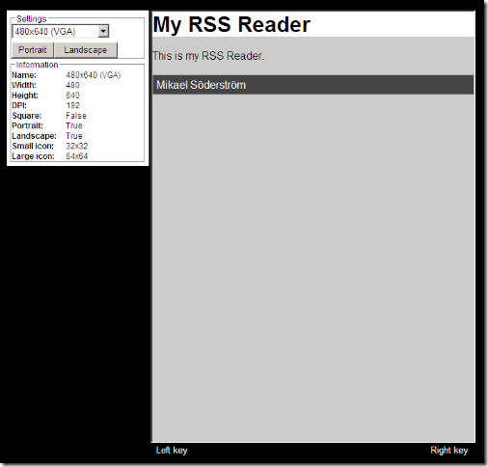Click the Landscape row True value
Viewport: 488px width, 467px height.
[x=74, y=136]
